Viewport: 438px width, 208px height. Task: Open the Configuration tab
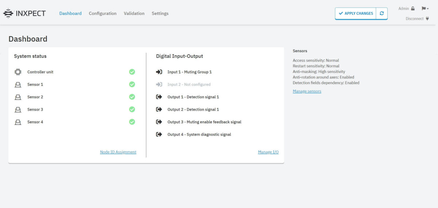103,14
